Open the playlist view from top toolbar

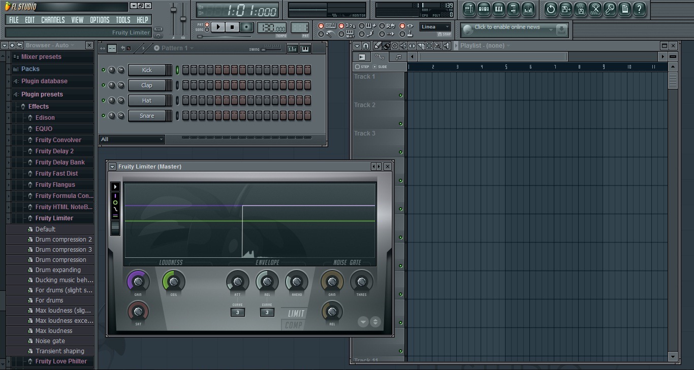click(x=469, y=9)
